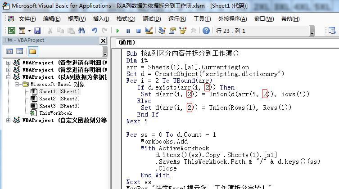The height and width of the screenshot is (189, 339).
Task: Click the Copy toolbar icon
Action: click(x=60, y=31)
